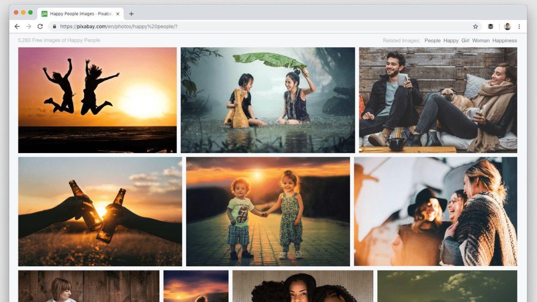
Task: Click the Chrome profile avatar
Action: [x=507, y=26]
